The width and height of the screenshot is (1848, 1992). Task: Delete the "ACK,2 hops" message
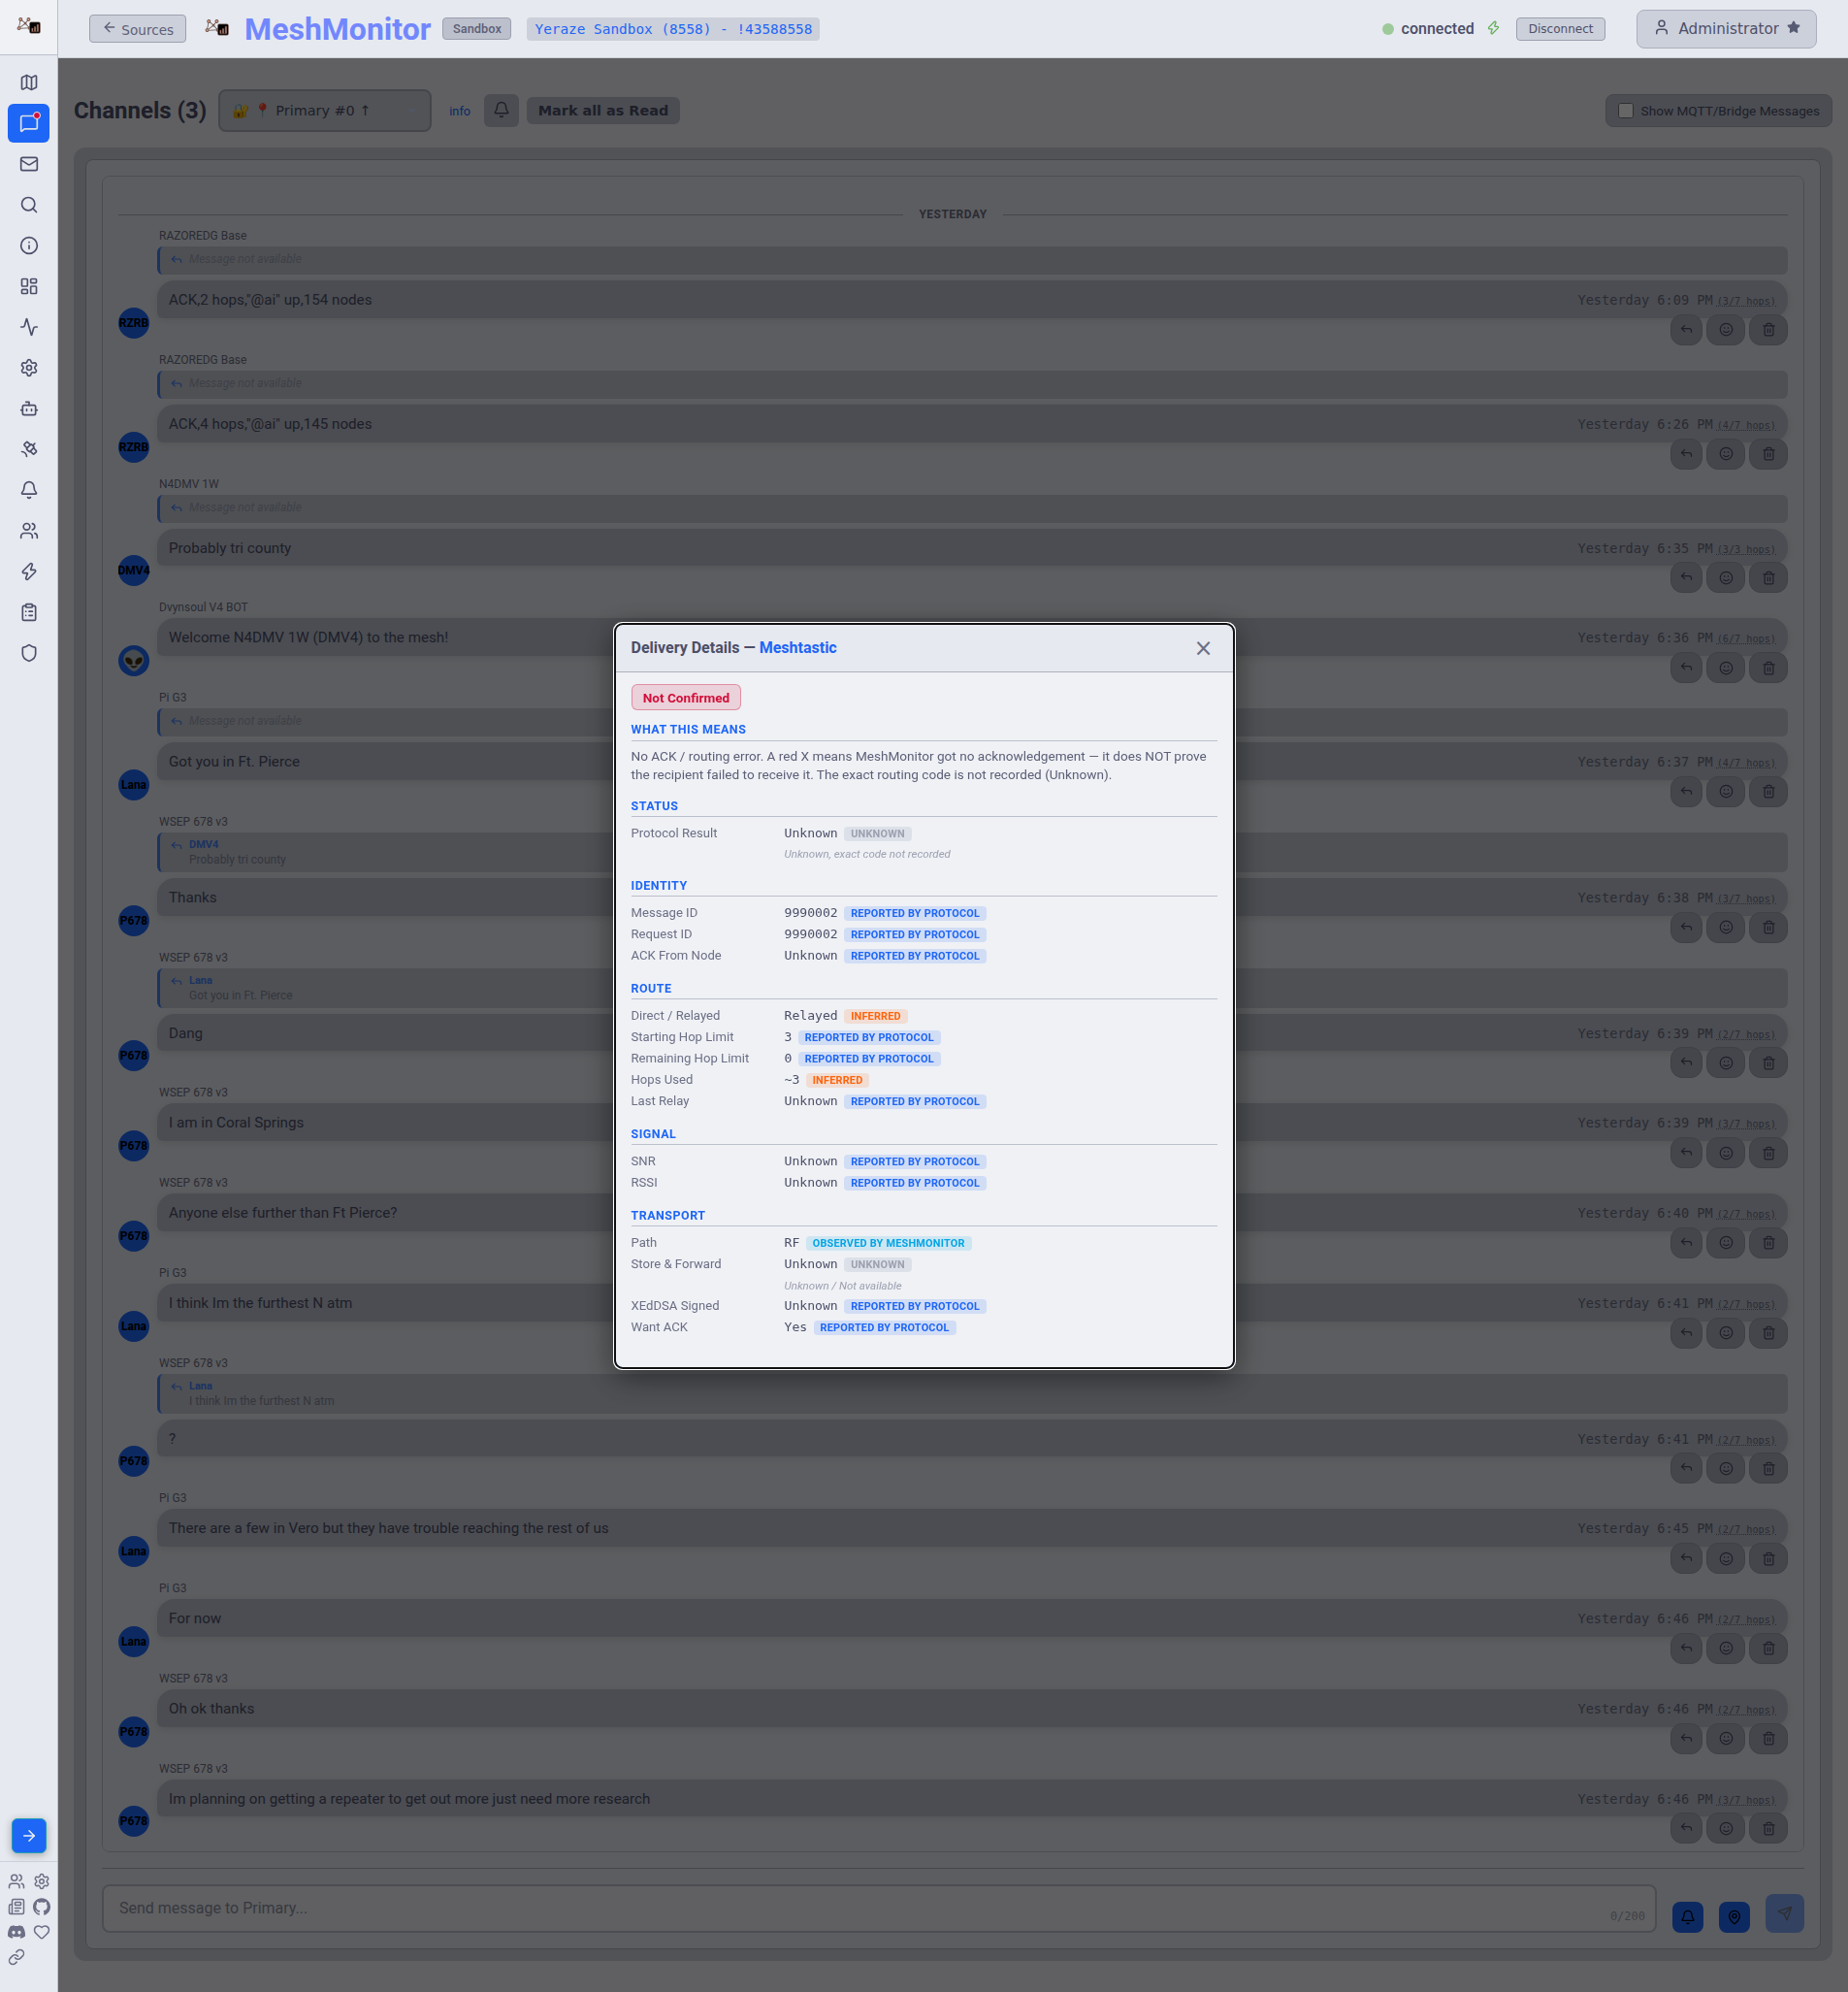pos(1769,330)
